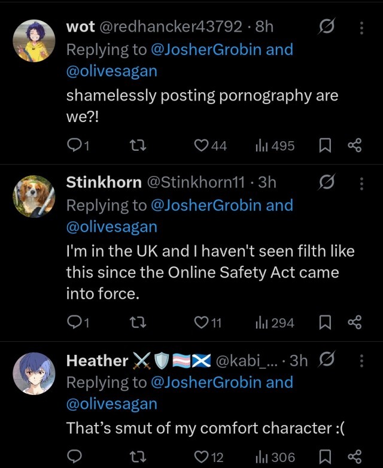
Task: Open wot's profile picture
Action: 34,40
